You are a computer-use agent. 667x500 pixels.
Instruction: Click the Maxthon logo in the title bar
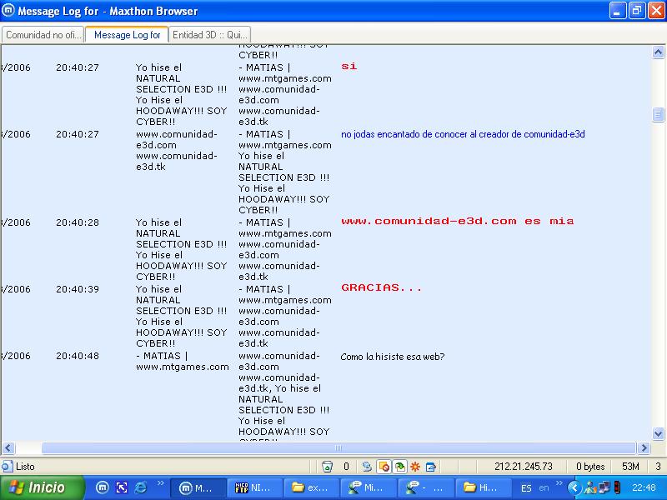pyautogui.click(x=8, y=11)
